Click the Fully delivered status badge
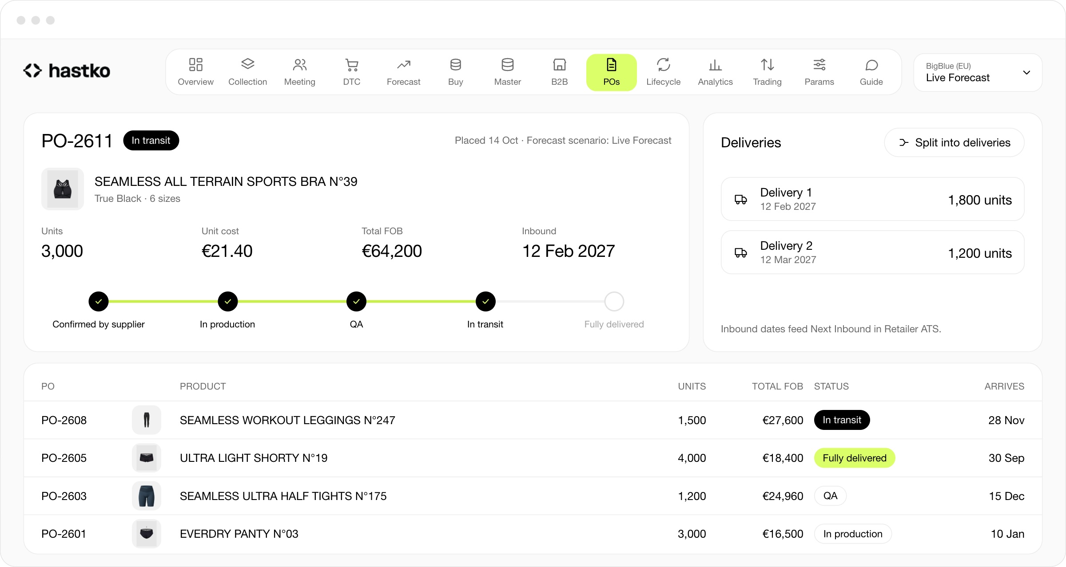 (854, 458)
